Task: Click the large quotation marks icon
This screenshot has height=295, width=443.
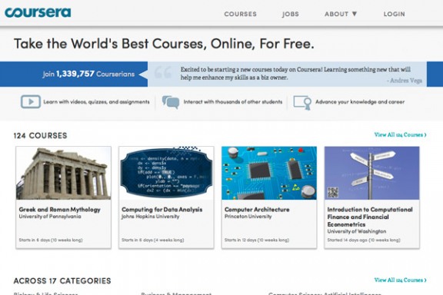Action: point(163,72)
